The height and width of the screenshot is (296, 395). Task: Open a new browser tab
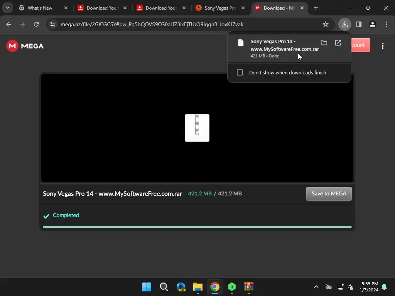pos(316,8)
